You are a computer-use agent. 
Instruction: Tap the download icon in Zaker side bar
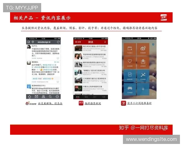point(153,74)
